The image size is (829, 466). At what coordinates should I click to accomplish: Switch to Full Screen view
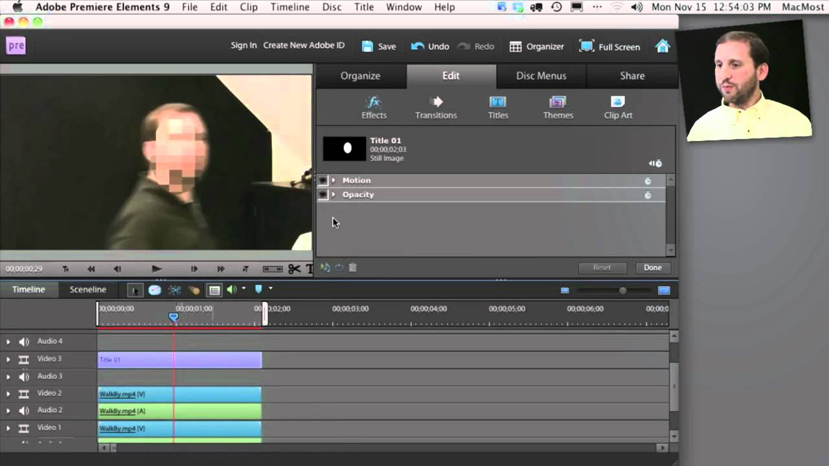pos(610,47)
